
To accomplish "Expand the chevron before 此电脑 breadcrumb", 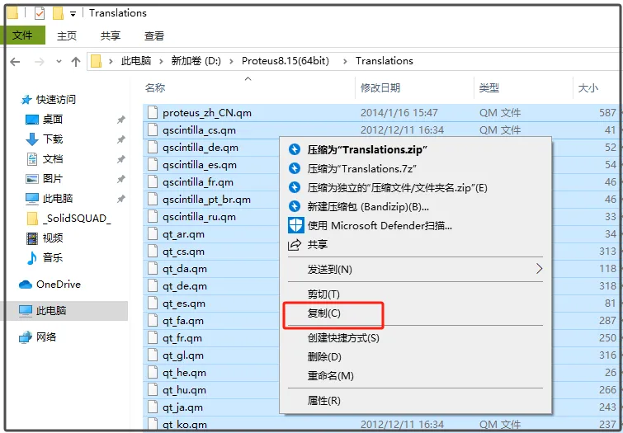I will click(x=111, y=61).
